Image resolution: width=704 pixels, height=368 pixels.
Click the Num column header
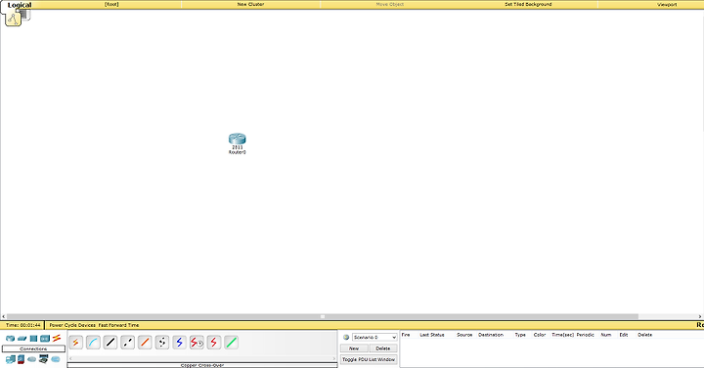pyautogui.click(x=605, y=335)
